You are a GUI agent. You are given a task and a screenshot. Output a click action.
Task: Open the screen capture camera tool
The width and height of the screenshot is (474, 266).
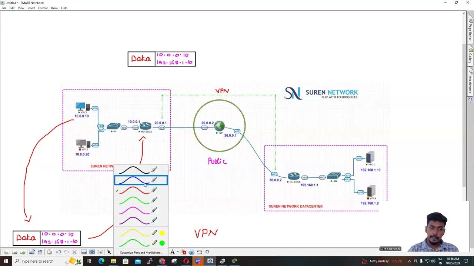[x=100, y=252]
